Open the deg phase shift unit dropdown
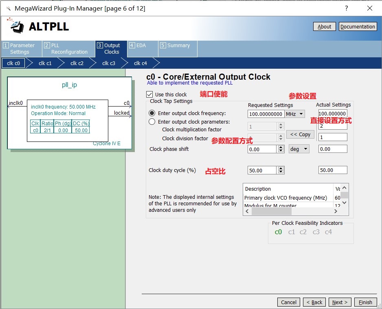 (x=299, y=149)
